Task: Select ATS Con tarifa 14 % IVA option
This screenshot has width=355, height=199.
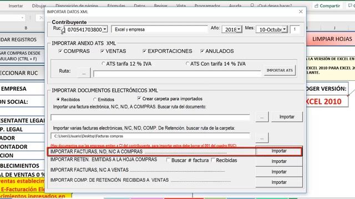Action: point(187,64)
